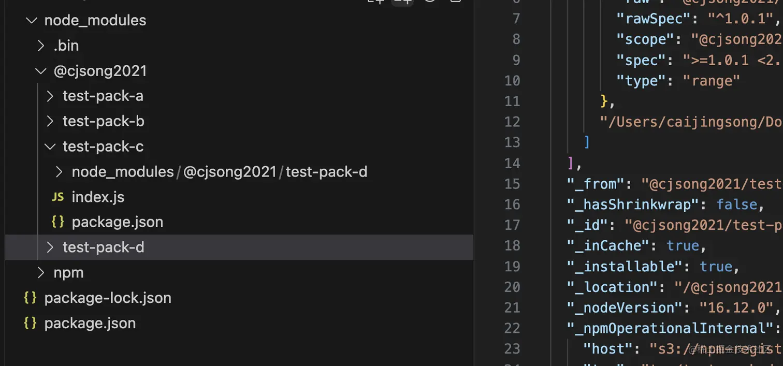Expand the highlighted test-pack-d folder chevron
The height and width of the screenshot is (366, 783).
(x=50, y=247)
